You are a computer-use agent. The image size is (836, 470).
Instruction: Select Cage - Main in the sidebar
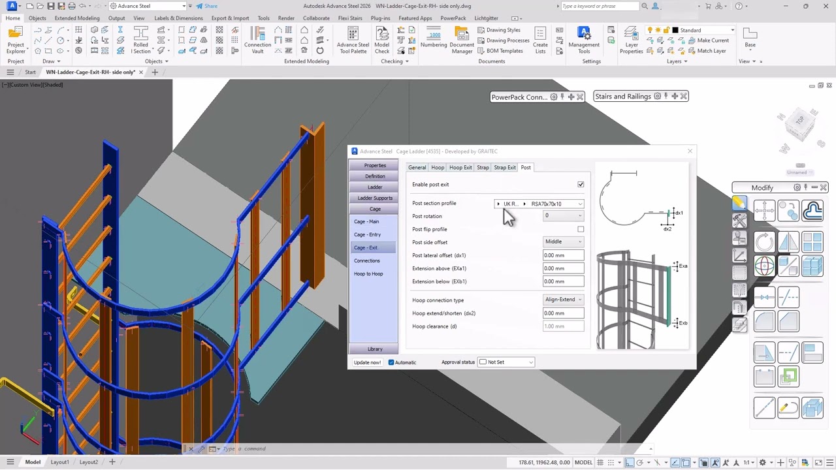pyautogui.click(x=366, y=222)
